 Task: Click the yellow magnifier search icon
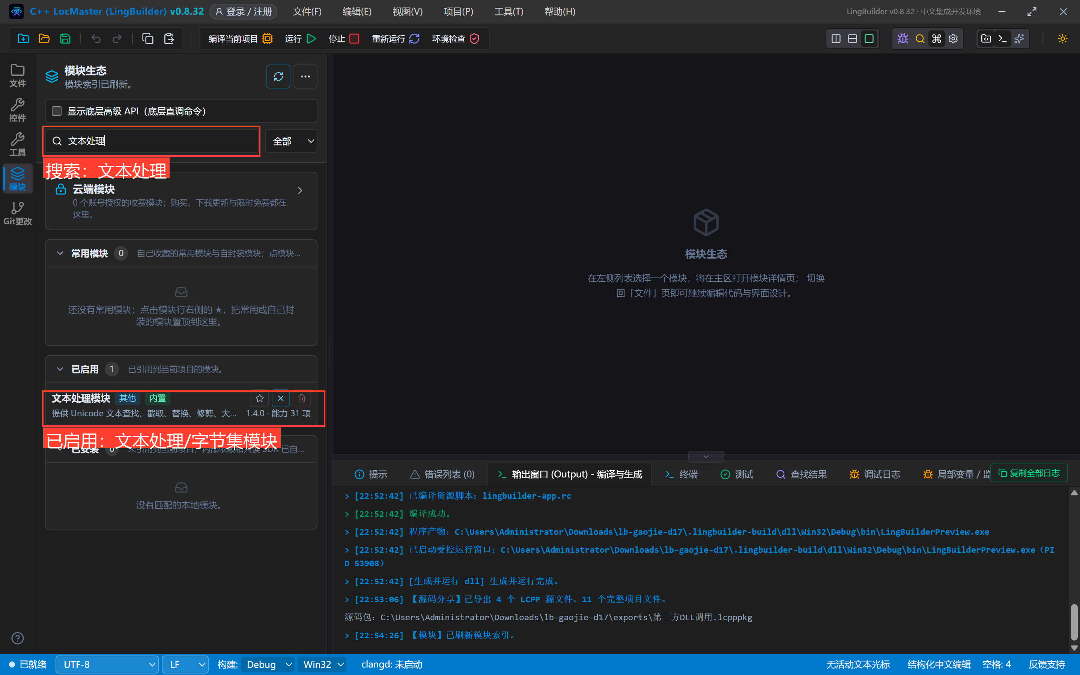point(920,39)
